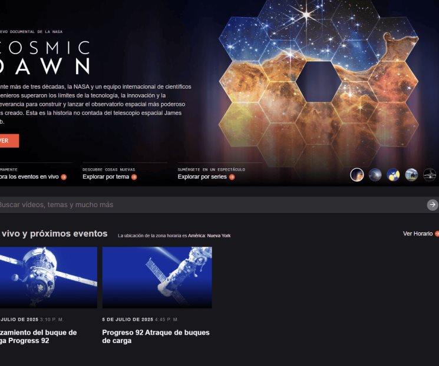Click the COSMIC DAWN hero title
This screenshot has height=366, width=439.
[45, 57]
